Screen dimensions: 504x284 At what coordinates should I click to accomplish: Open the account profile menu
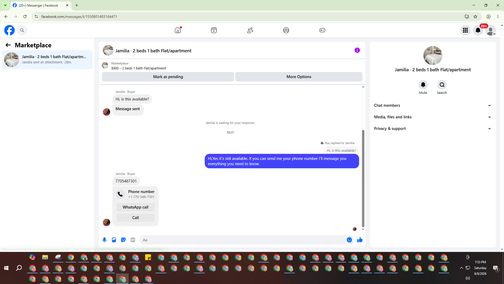[491, 30]
